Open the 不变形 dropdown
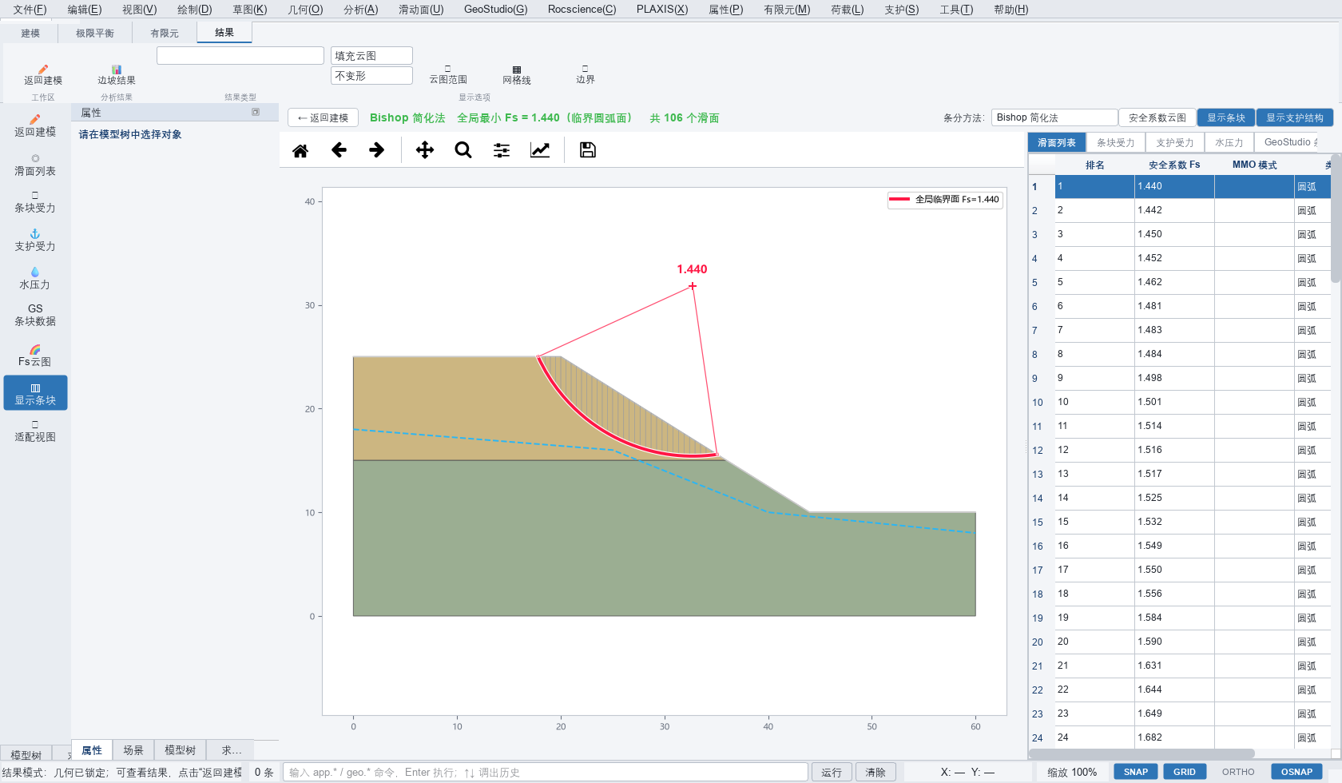The image size is (1342, 783). pyautogui.click(x=371, y=75)
